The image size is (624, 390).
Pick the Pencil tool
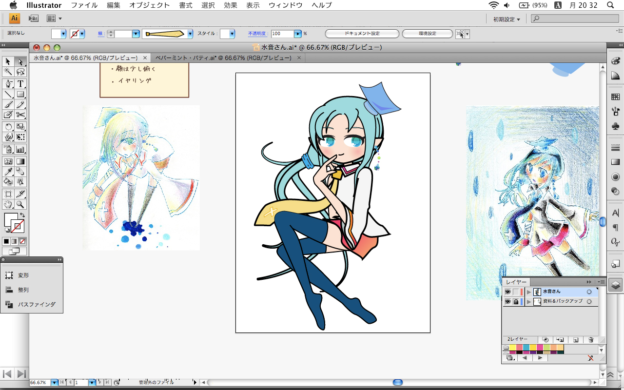[x=20, y=104]
